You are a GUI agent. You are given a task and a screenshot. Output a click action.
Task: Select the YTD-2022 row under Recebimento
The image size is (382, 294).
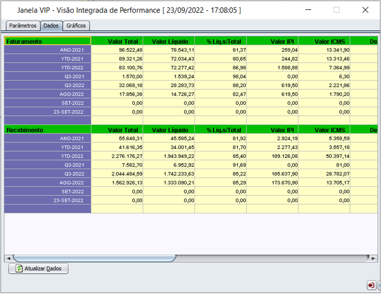click(x=47, y=156)
